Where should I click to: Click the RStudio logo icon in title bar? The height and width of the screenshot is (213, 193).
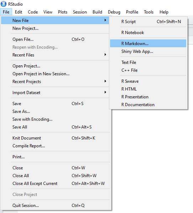point(4,4)
